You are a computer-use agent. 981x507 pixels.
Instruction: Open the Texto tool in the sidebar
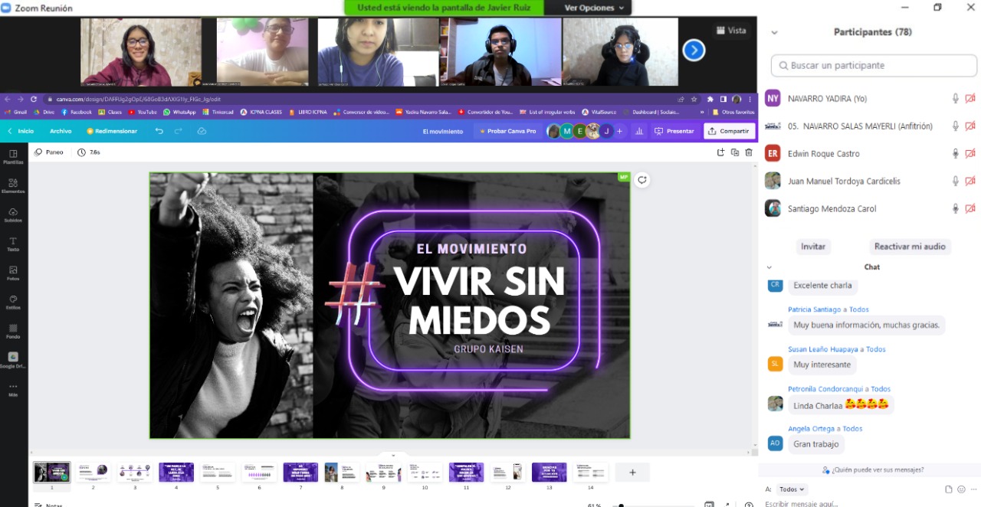tap(13, 244)
